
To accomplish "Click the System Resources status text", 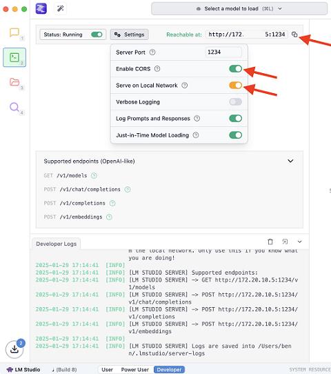I will click(310, 369).
